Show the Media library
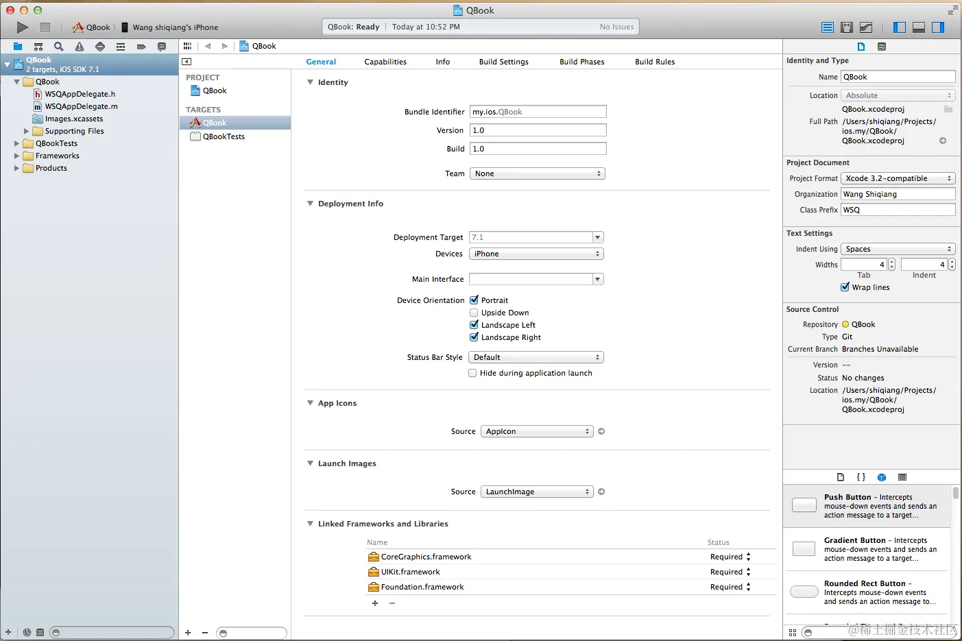This screenshot has width=962, height=641. pyautogui.click(x=902, y=477)
